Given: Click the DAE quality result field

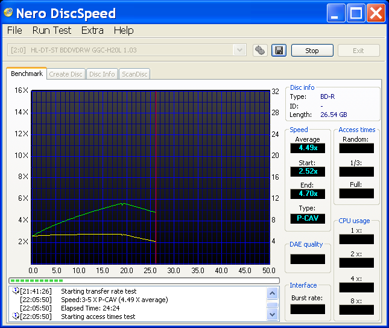Looking at the screenshot, I should pos(308,259).
